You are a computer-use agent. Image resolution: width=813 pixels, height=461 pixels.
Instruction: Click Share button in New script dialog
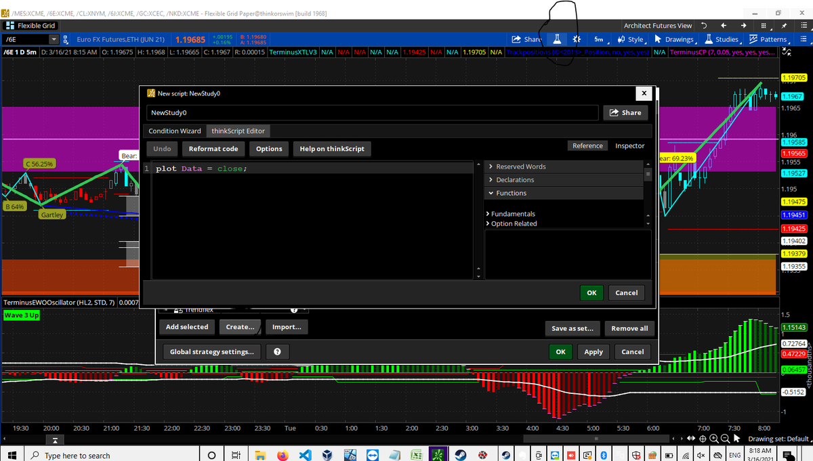tap(625, 112)
